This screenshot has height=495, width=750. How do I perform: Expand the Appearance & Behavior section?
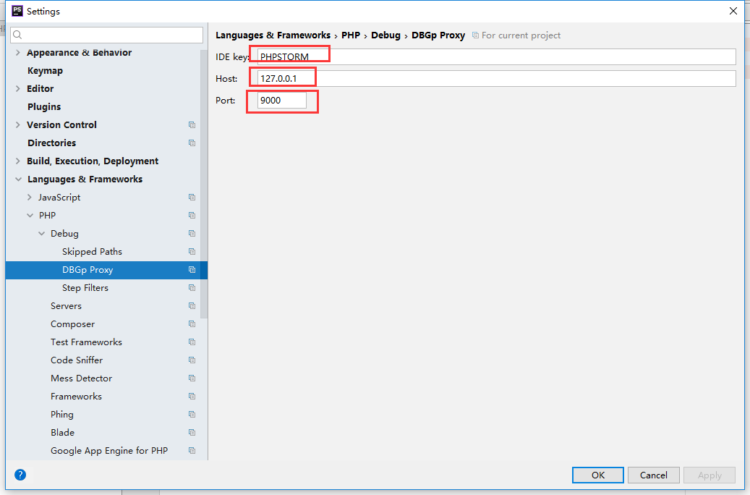click(17, 53)
